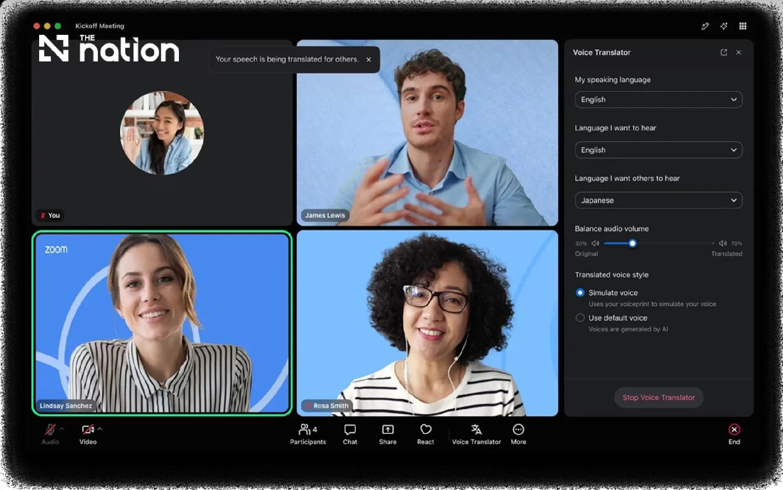Expand video options with the caret beside Video

pos(100,429)
